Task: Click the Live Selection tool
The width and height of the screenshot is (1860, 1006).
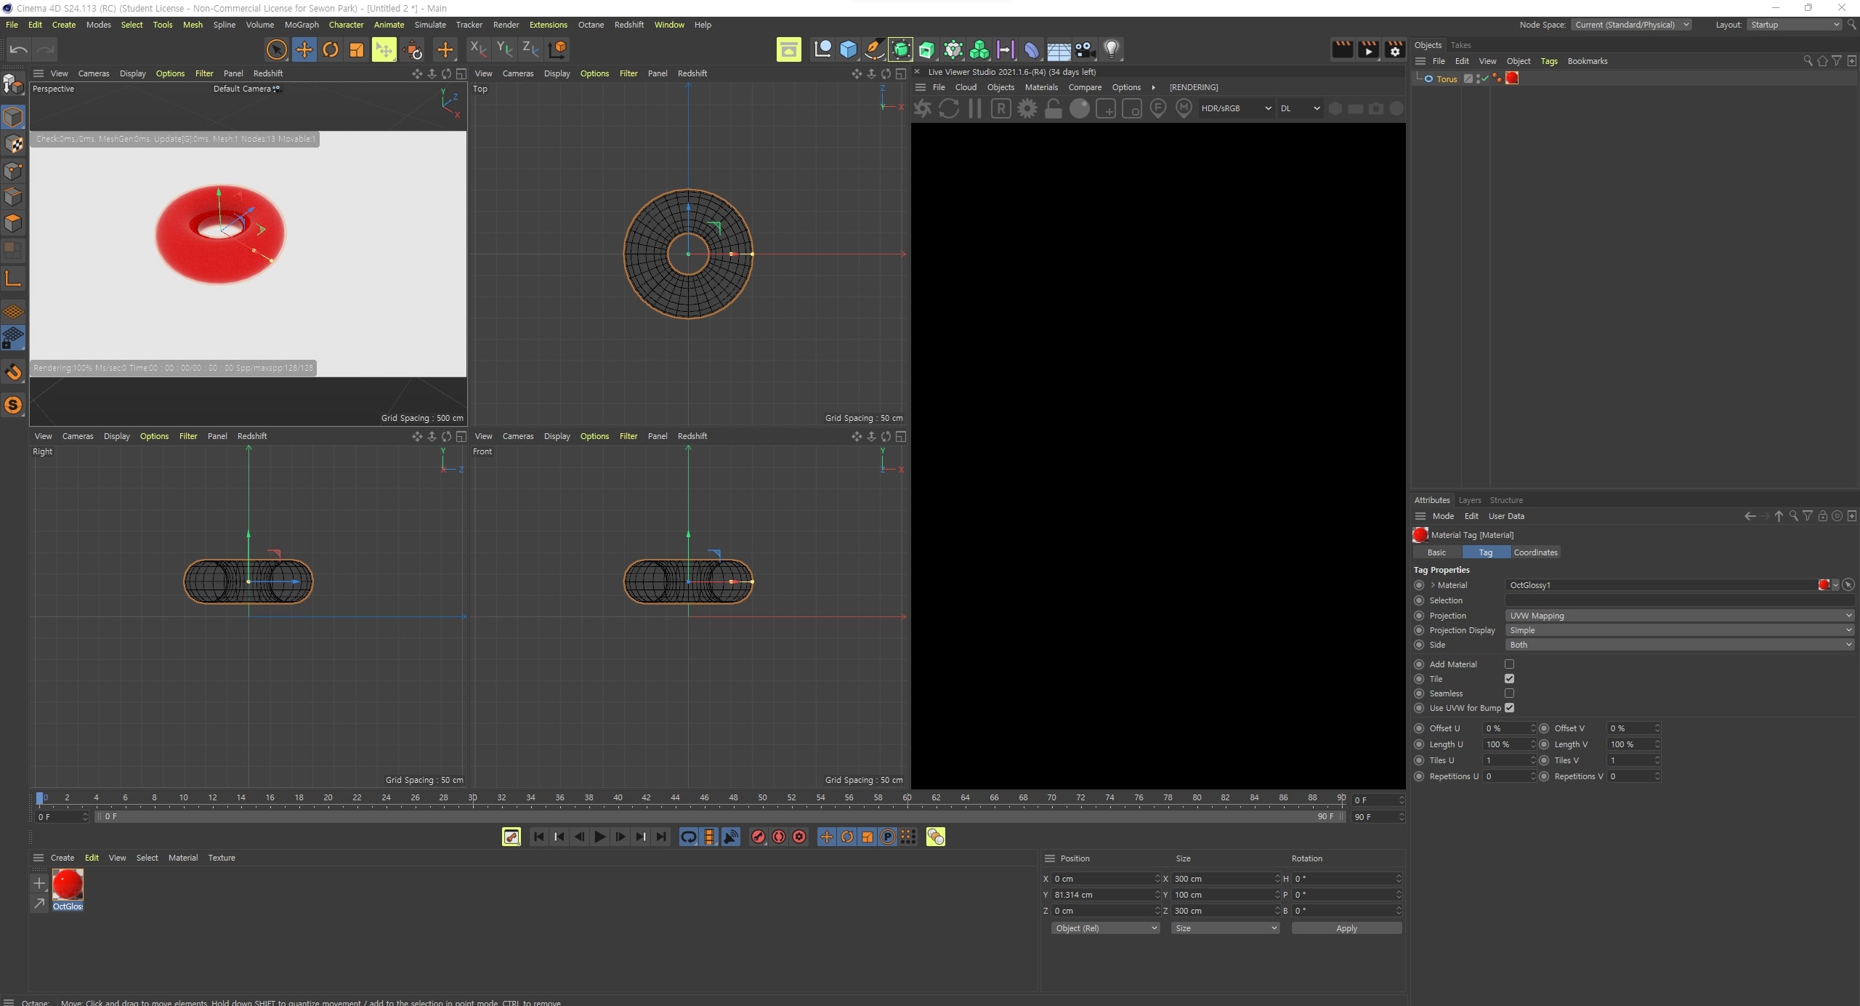Action: (x=276, y=49)
